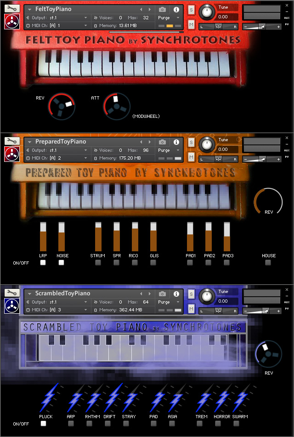Click FeltToyPiano volume minus button
This screenshot has height=437, width=294.
(245, 27)
